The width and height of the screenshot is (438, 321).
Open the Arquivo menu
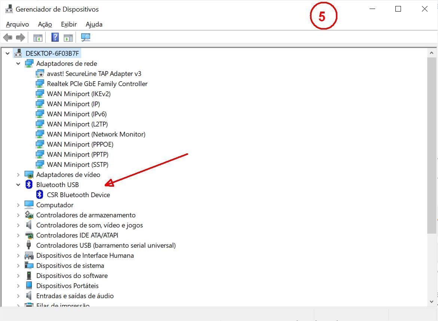[x=17, y=24]
